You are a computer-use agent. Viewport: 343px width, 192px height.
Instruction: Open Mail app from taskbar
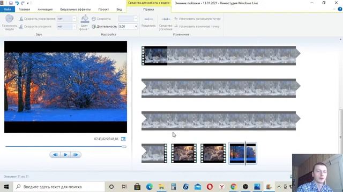coord(198,187)
